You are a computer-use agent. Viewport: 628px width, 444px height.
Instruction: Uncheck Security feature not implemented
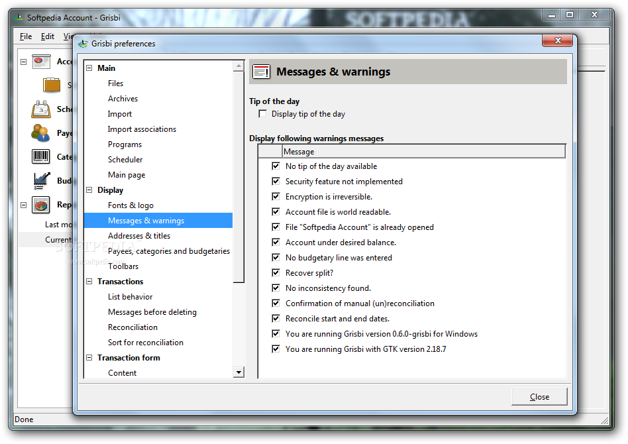pyautogui.click(x=276, y=181)
